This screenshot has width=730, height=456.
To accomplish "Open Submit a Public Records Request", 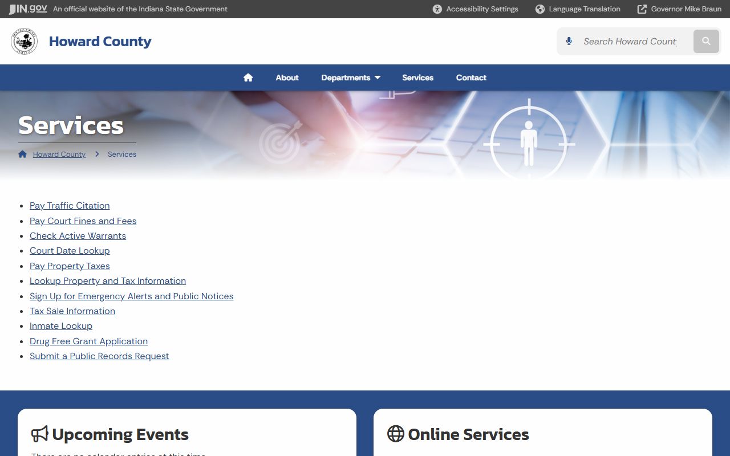I will 99,356.
